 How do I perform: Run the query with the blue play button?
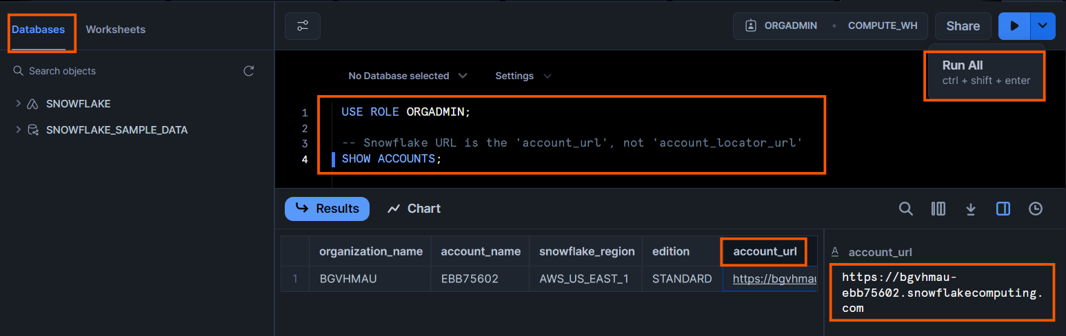(x=1014, y=26)
